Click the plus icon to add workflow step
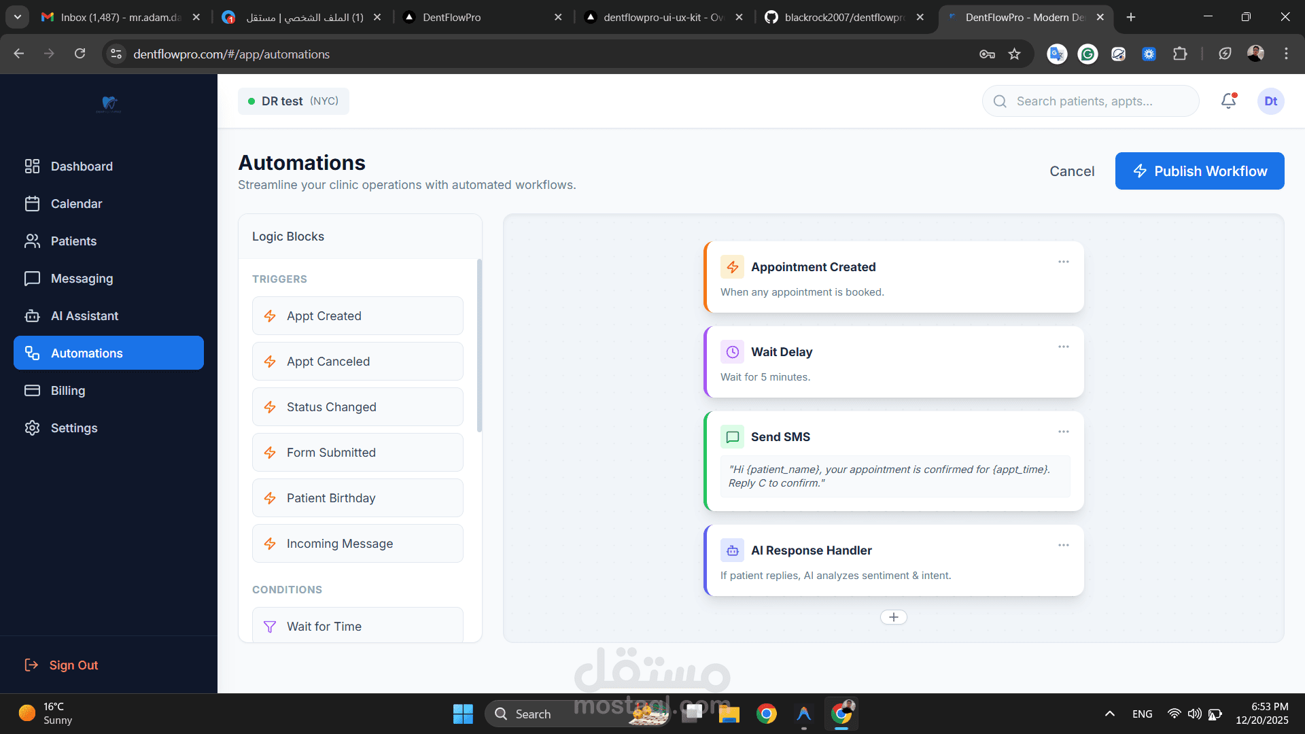Viewport: 1305px width, 734px height. [x=893, y=617]
